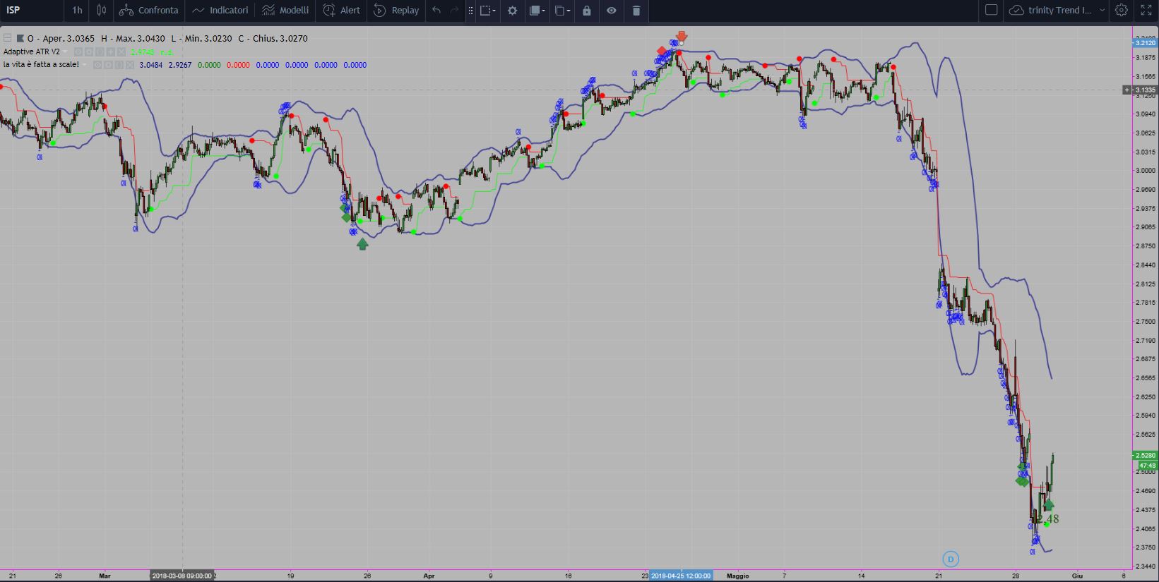Open drawing toolbar settings gear

click(x=512, y=11)
